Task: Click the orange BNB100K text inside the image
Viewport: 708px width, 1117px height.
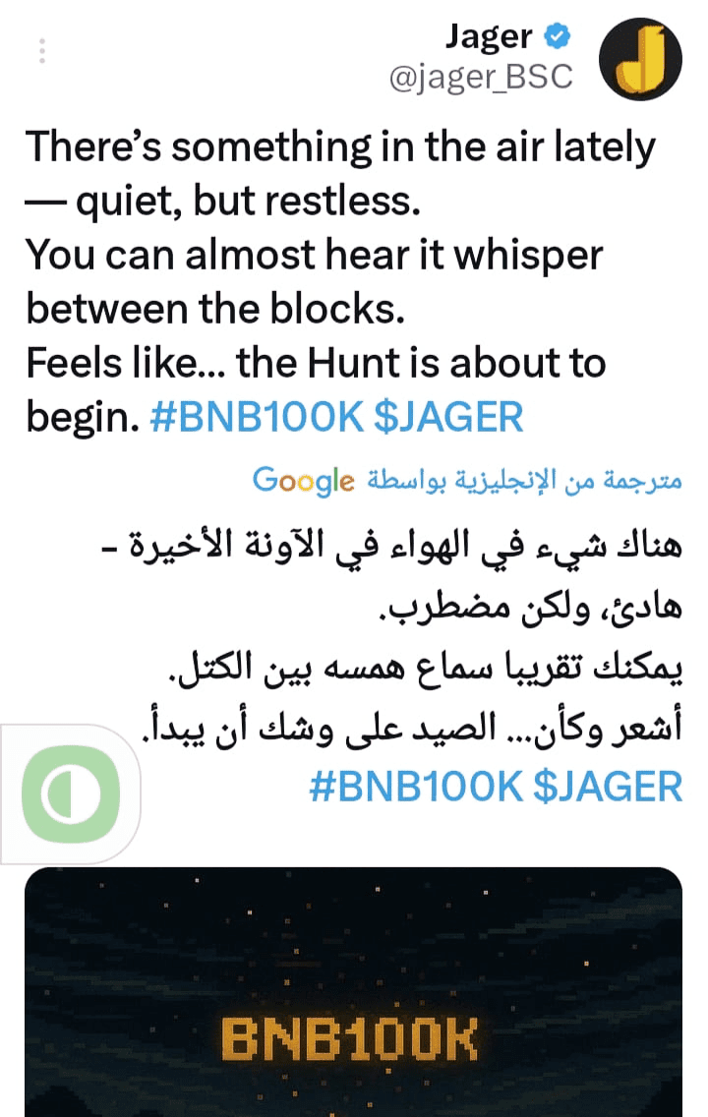Action: tap(349, 1039)
